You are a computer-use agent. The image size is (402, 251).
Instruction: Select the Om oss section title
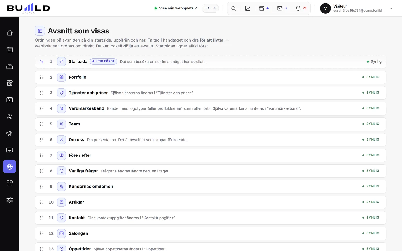point(76,140)
